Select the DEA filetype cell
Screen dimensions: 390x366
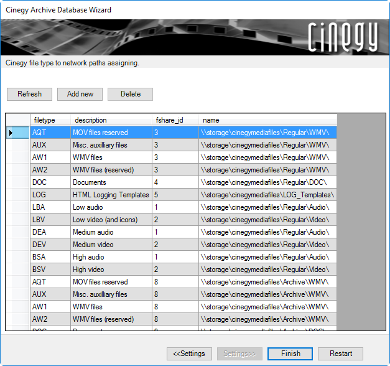[x=50, y=232]
